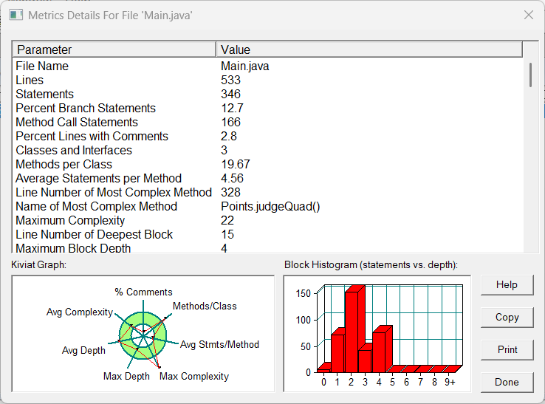Viewport: 545px width, 404px height.
Task: Click the value 328
Action: pyautogui.click(x=230, y=192)
